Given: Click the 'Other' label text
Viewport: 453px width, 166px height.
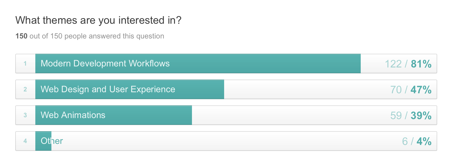Looking at the screenshot, I should (x=52, y=141).
